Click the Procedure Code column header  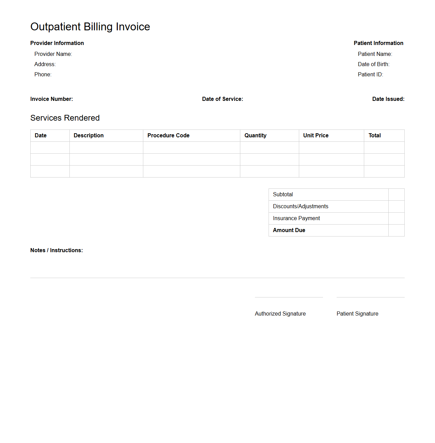(168, 136)
